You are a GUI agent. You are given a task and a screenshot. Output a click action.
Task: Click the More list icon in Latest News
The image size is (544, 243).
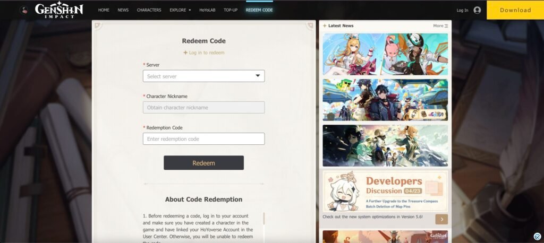pyautogui.click(x=446, y=26)
